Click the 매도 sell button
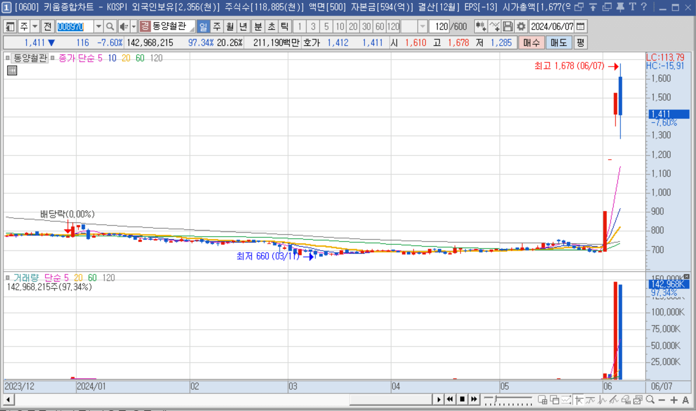This screenshot has height=411, width=696. pos(559,43)
